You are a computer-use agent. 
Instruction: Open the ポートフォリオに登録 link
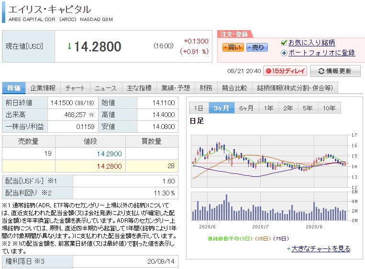pyautogui.click(x=321, y=53)
